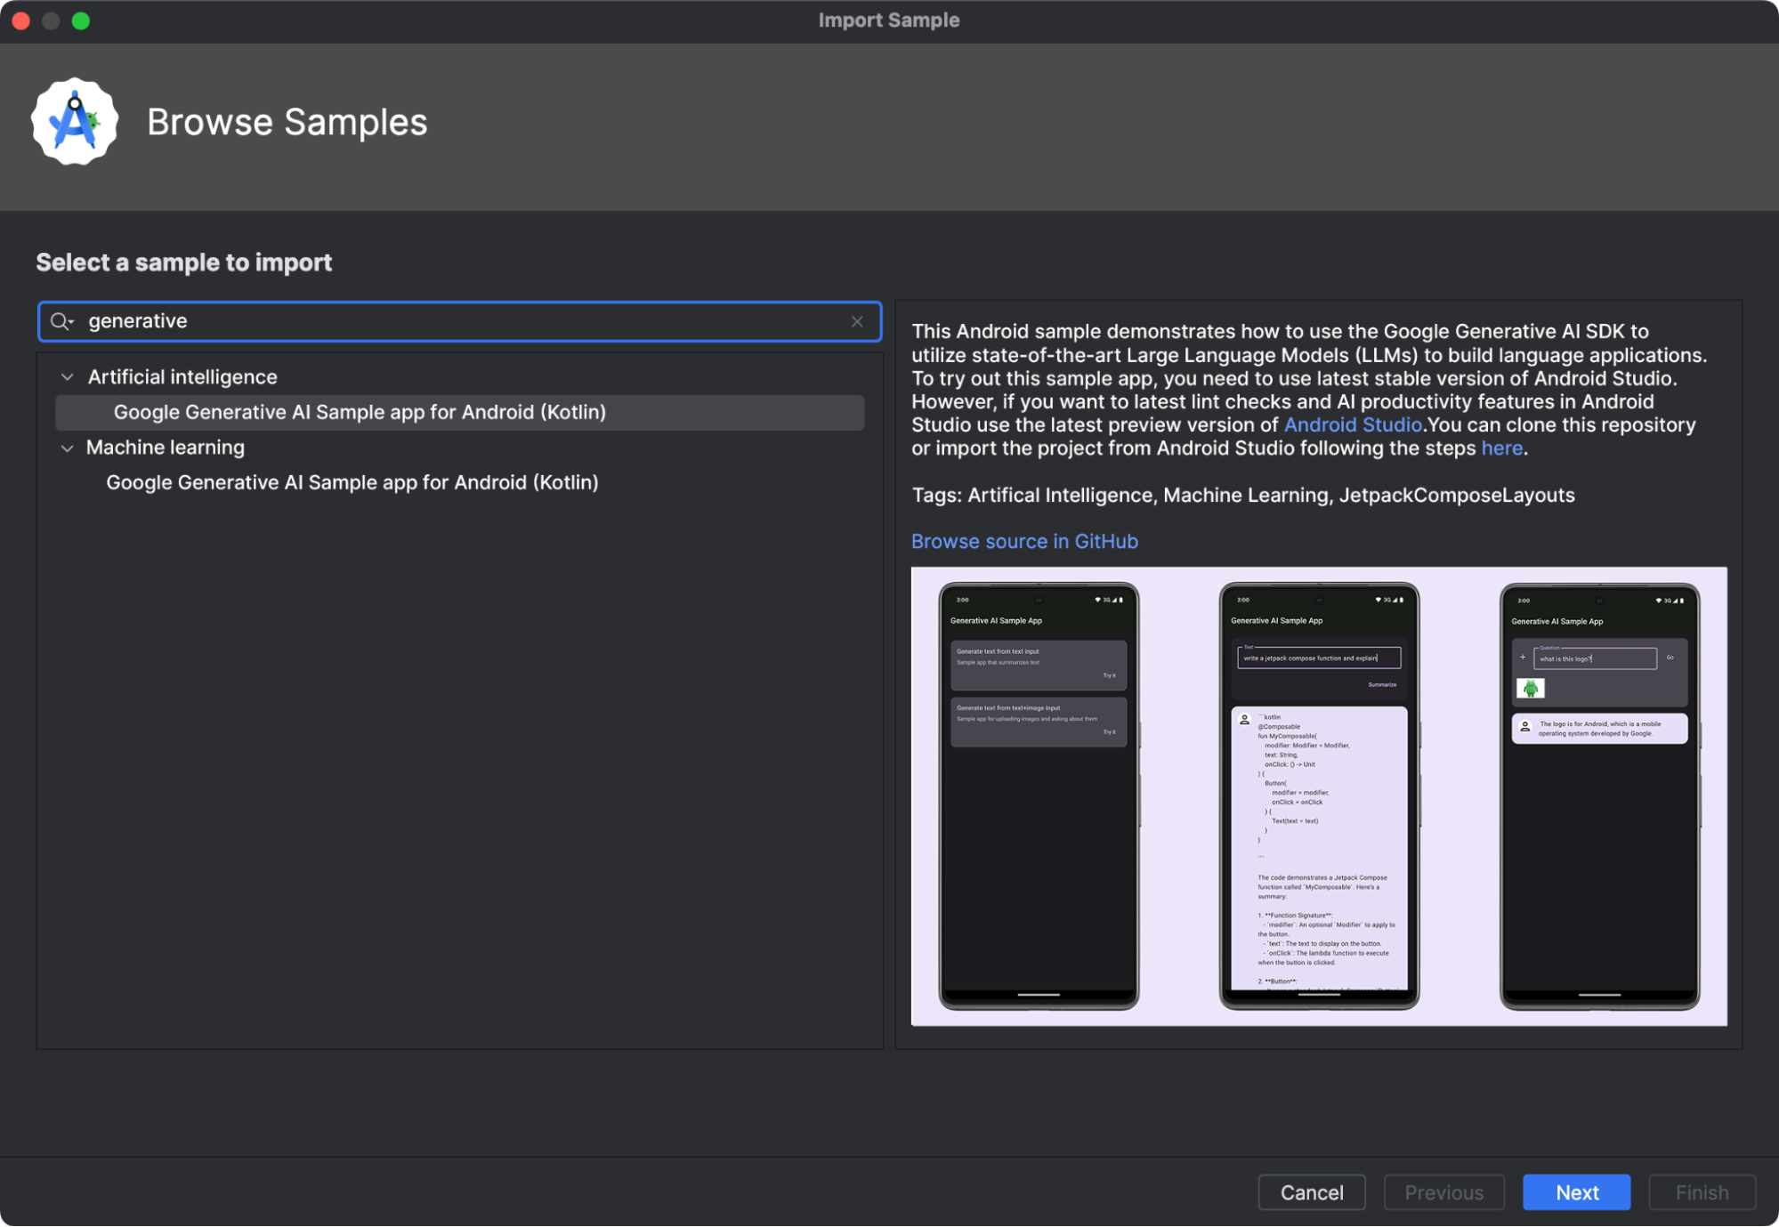This screenshot has width=1779, height=1227.
Task: Select Generative AI sample under Machine learning
Action: pos(352,482)
